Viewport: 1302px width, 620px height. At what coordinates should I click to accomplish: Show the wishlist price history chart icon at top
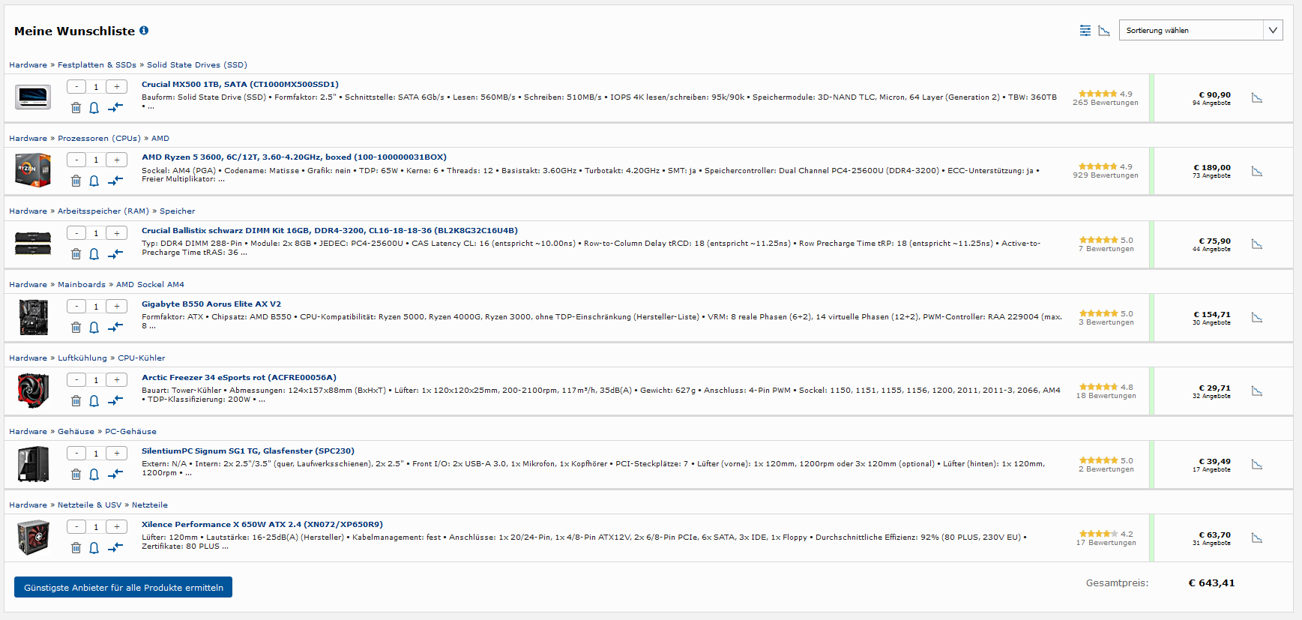point(1104,31)
